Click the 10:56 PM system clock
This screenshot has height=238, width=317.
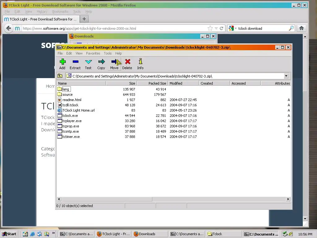305,234
